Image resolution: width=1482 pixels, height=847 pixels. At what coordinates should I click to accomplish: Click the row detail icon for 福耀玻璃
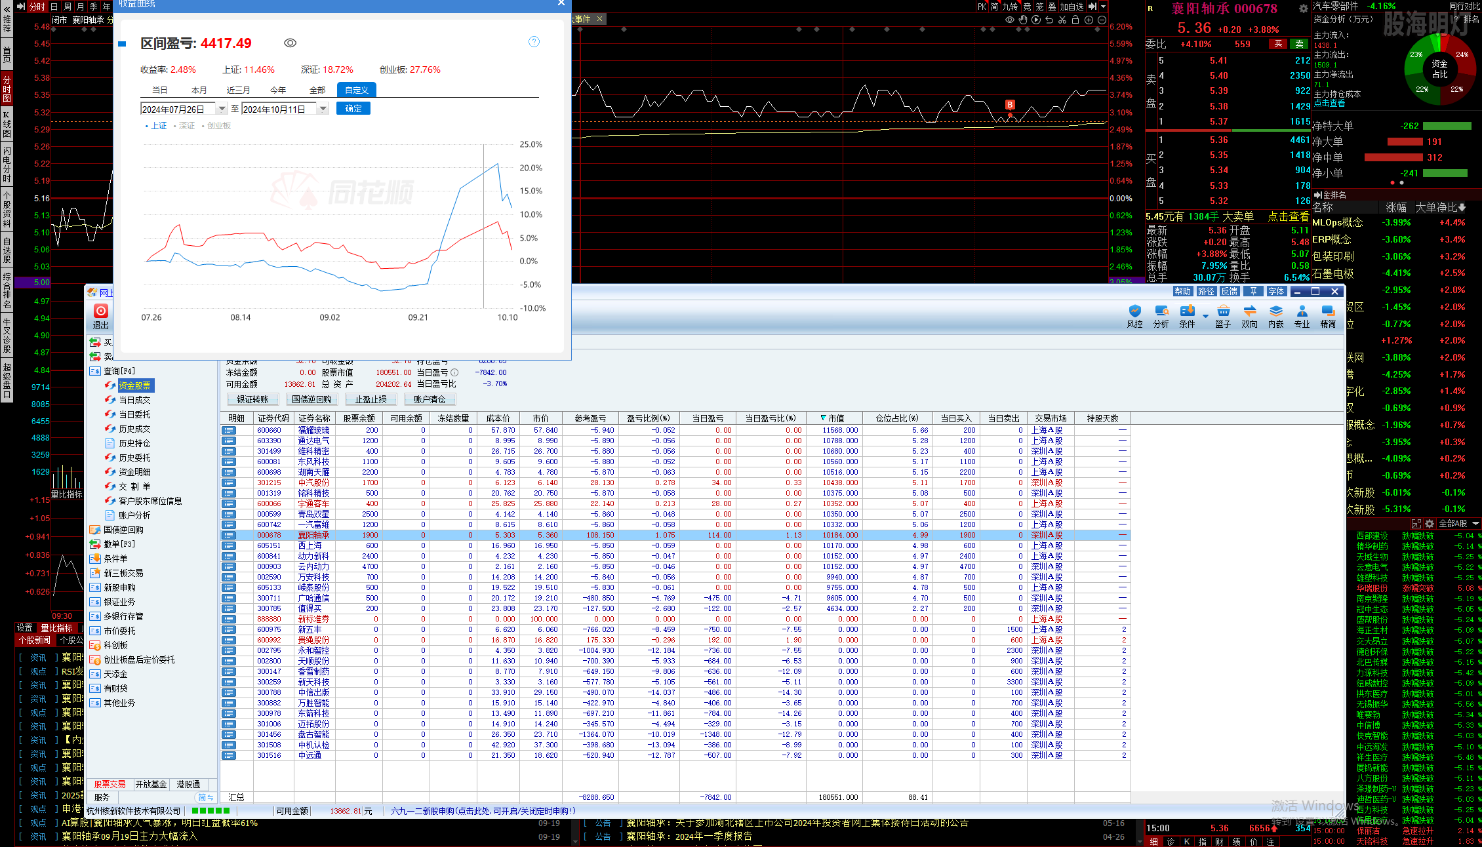pyautogui.click(x=228, y=431)
